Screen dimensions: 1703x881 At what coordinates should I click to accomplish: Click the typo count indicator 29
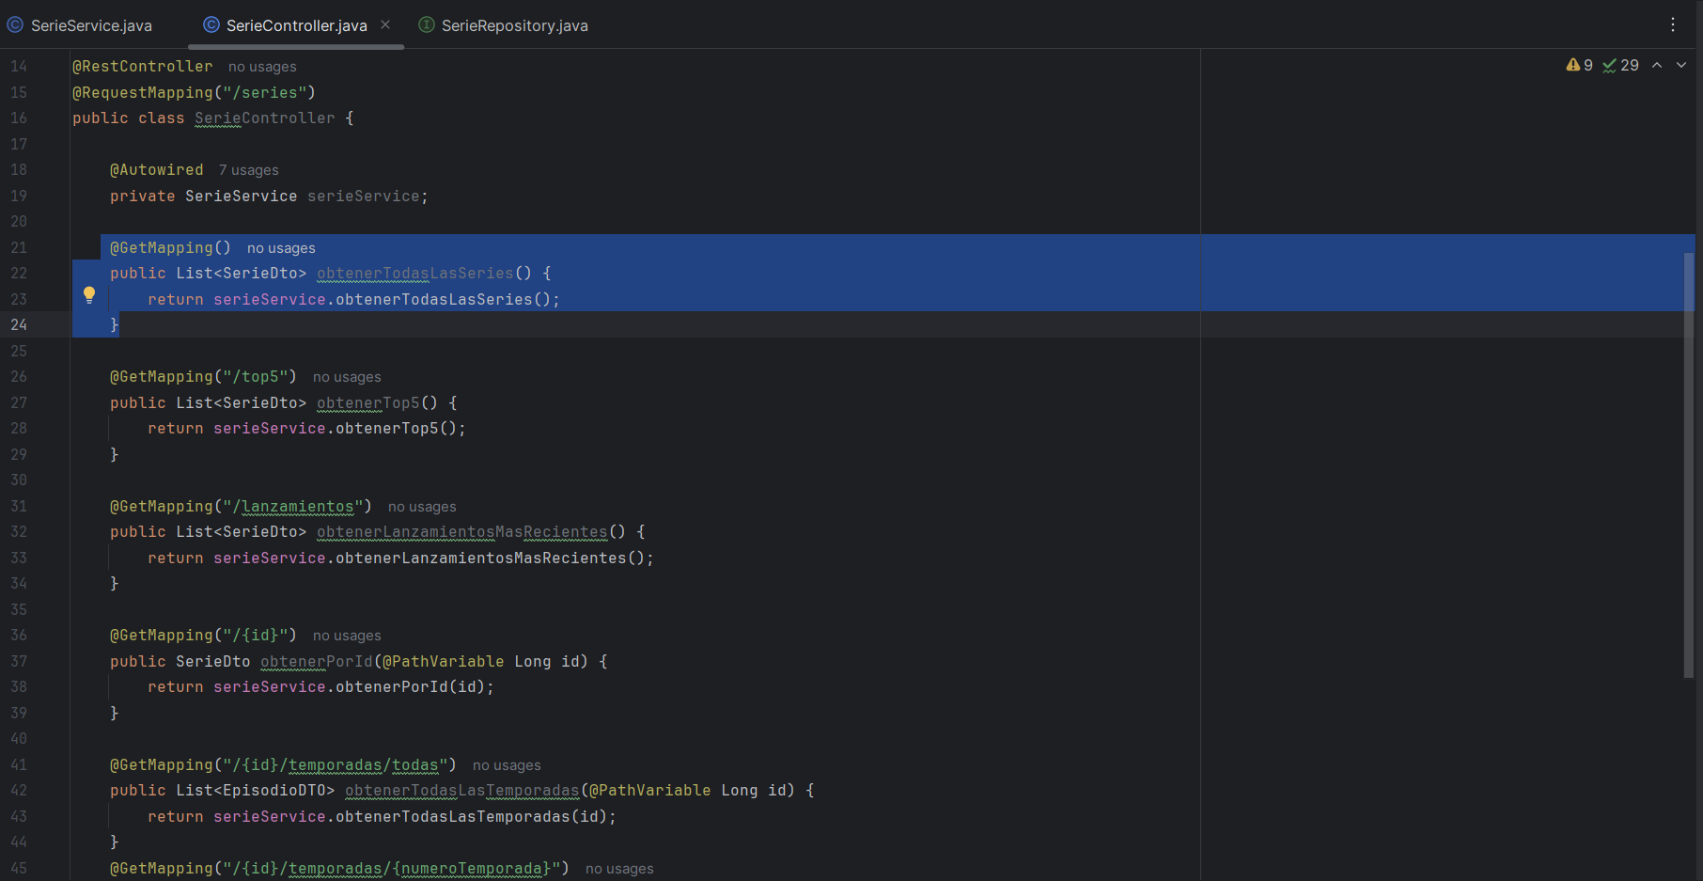tap(1621, 65)
